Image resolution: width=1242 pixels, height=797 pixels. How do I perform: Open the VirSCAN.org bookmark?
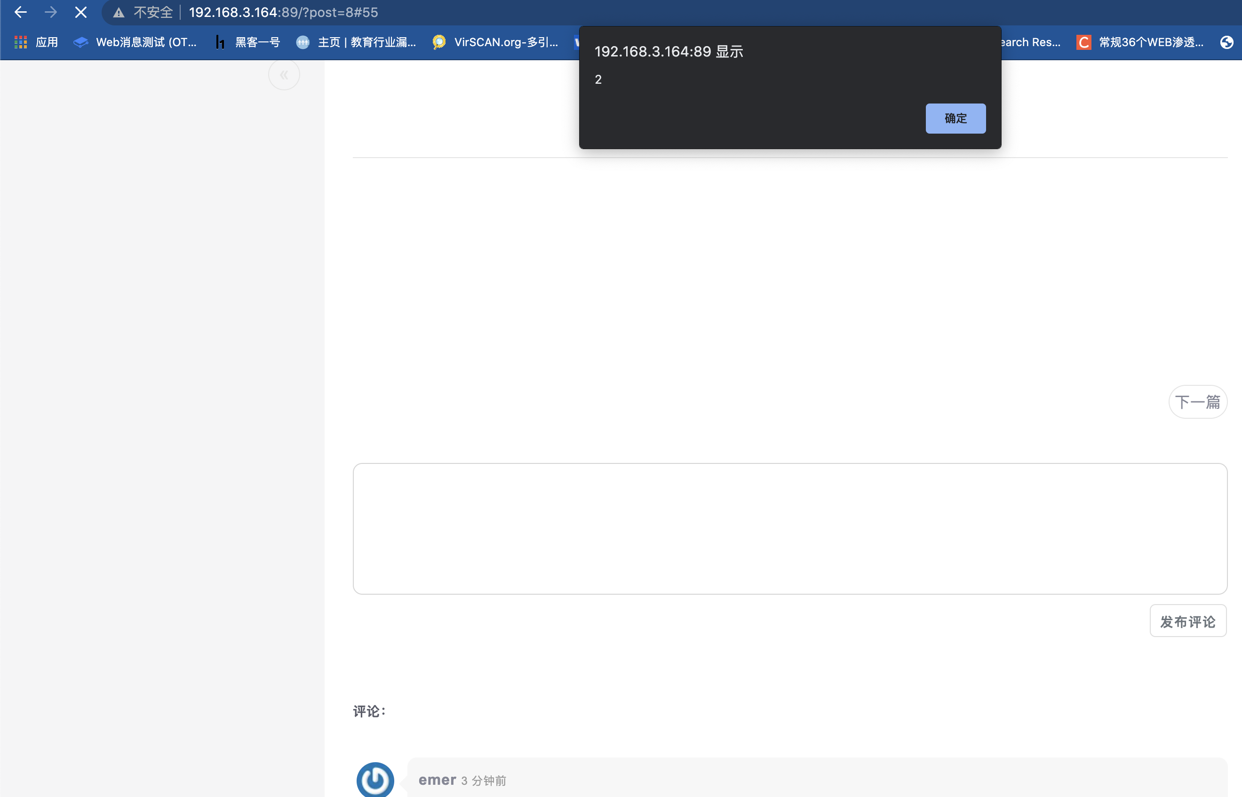point(496,42)
